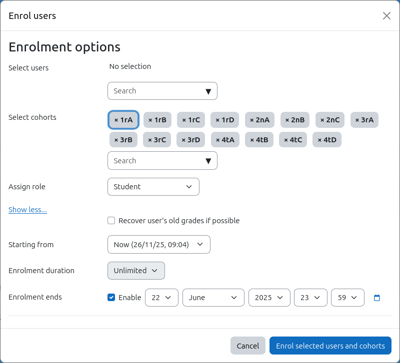Remove the 4tA cohort tag
Viewport: 400px width, 363px height.
pyautogui.click(x=225, y=140)
